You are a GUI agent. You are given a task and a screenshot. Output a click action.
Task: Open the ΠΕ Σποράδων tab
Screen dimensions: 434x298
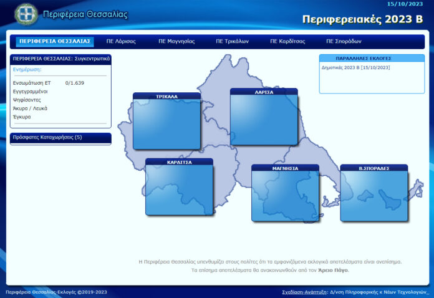click(x=344, y=41)
